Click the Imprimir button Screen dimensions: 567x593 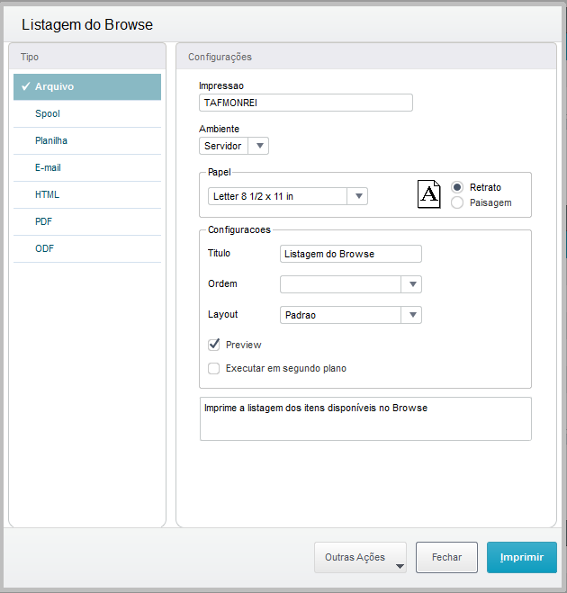click(521, 558)
